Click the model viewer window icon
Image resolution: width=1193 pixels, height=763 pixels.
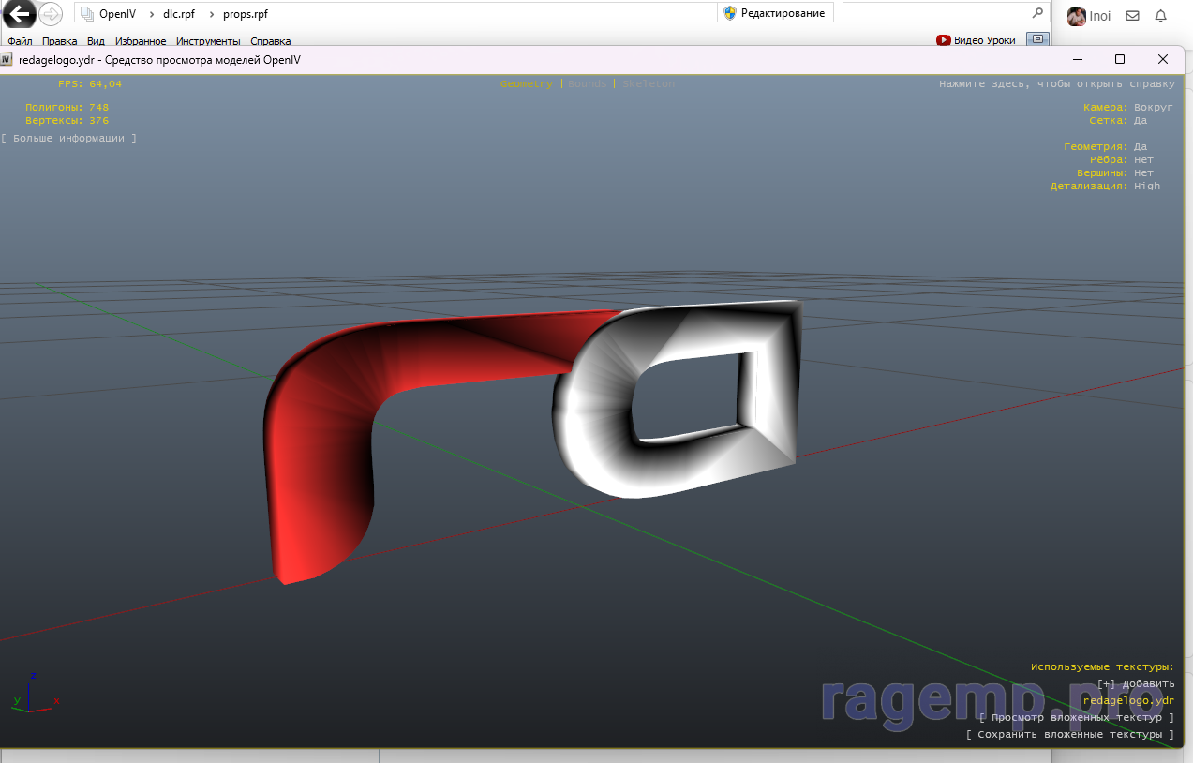[x=7, y=59]
